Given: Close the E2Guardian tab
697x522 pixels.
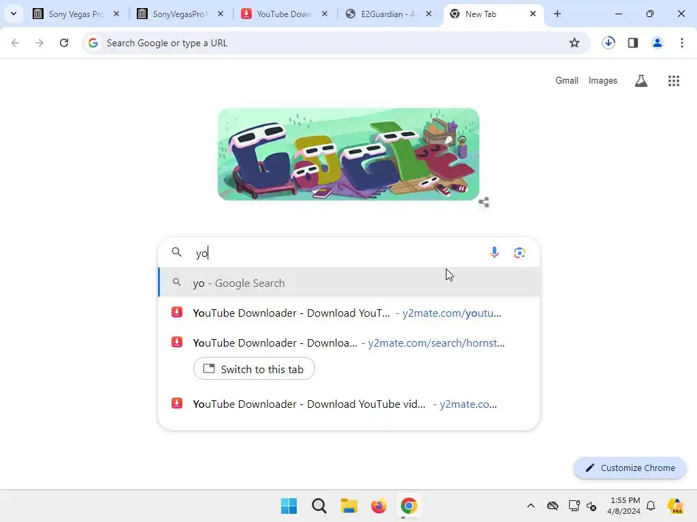Looking at the screenshot, I should (x=429, y=14).
